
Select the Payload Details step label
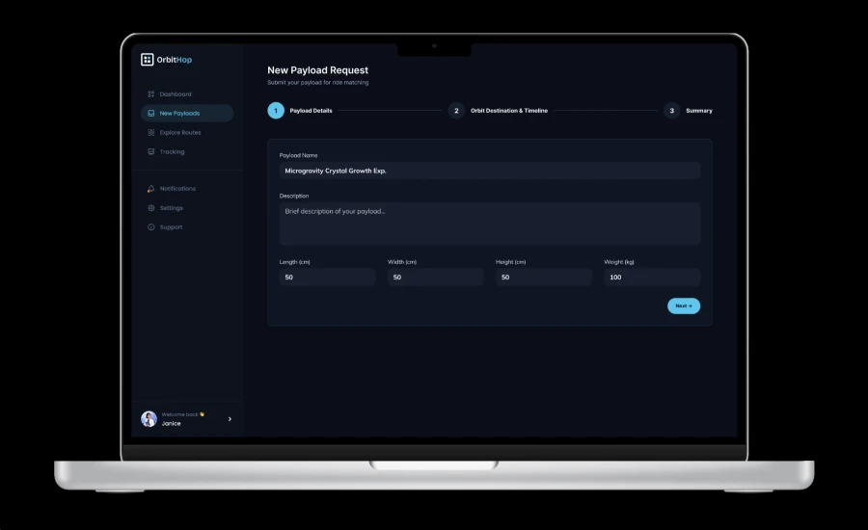tap(312, 111)
